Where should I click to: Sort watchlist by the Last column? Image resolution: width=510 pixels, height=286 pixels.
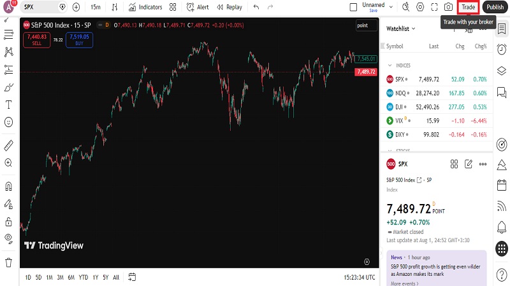click(433, 46)
